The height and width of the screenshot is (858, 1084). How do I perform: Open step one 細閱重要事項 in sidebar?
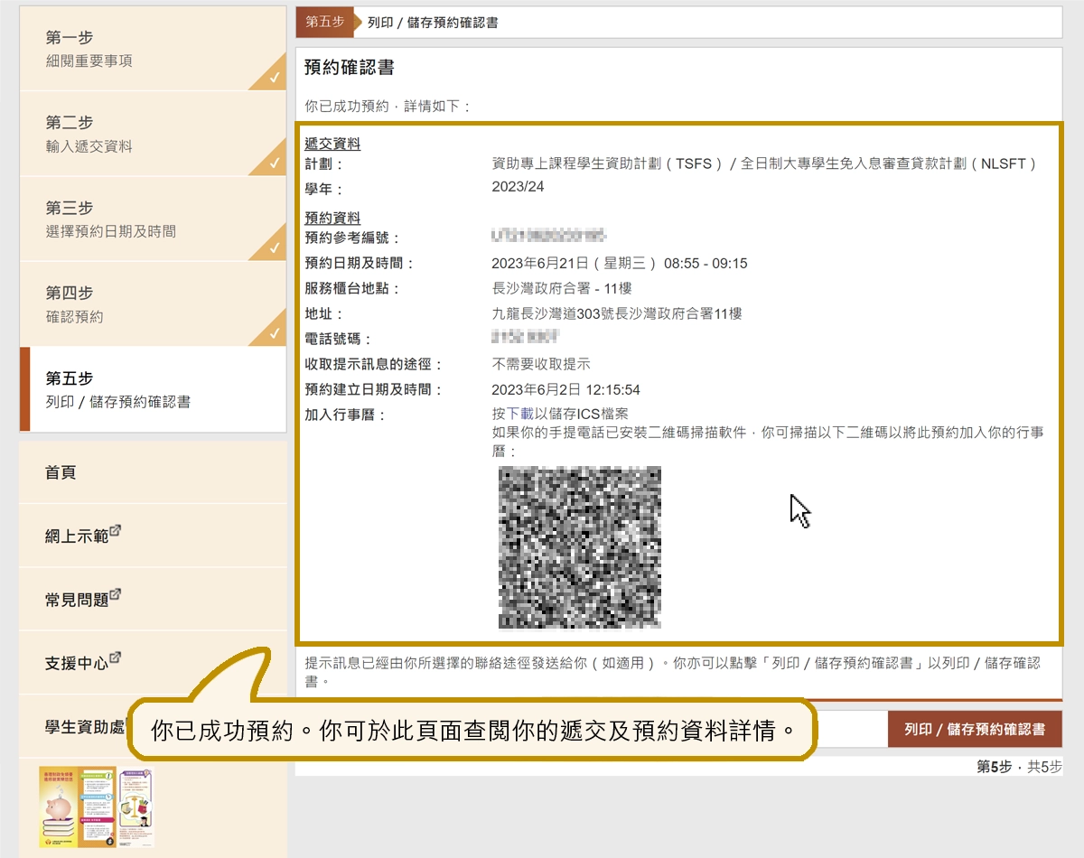click(x=153, y=49)
